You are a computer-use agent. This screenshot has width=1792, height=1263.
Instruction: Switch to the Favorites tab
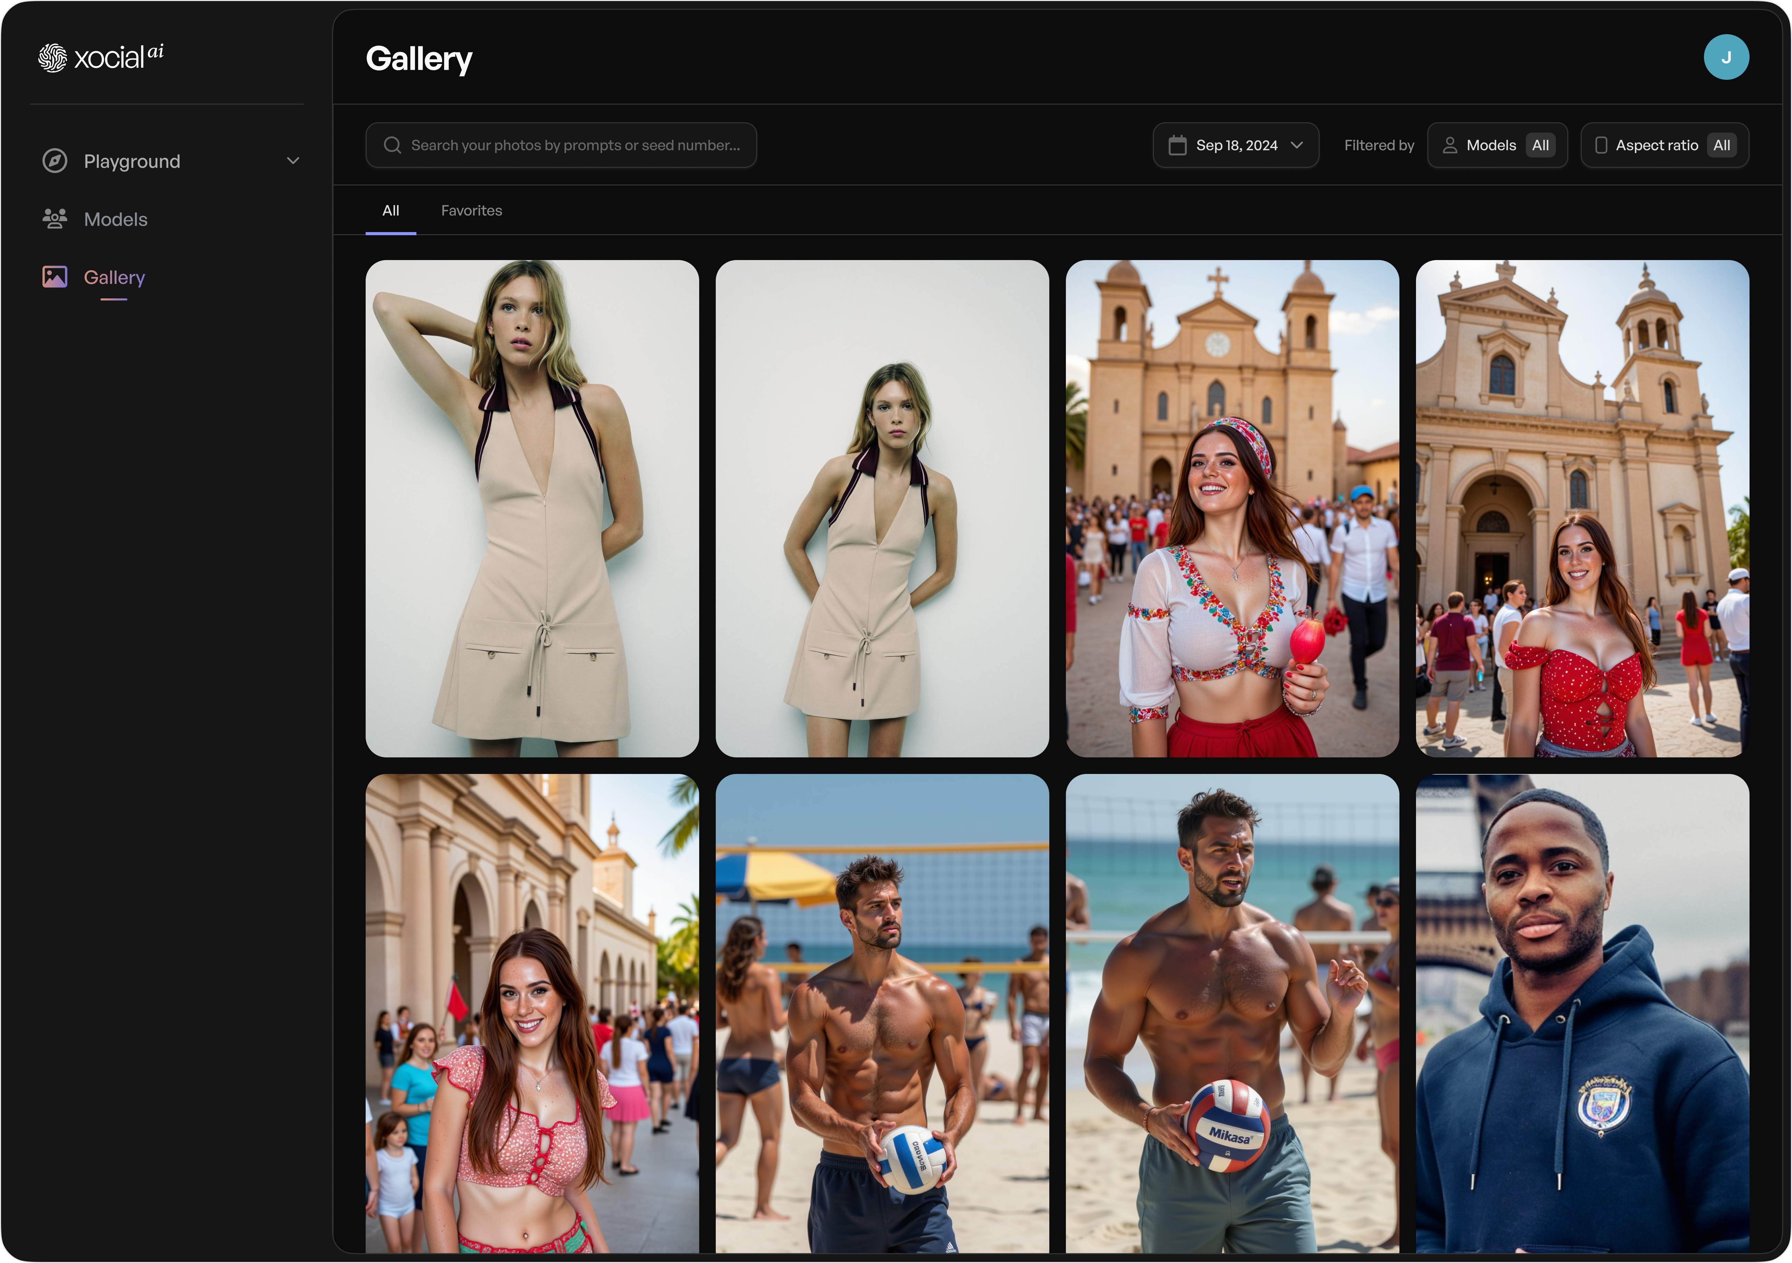click(x=471, y=211)
